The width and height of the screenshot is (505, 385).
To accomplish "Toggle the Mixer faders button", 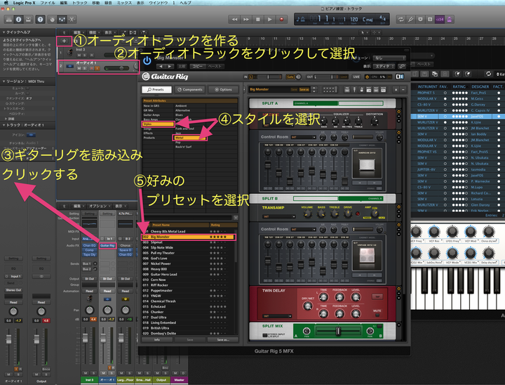I will coord(62,20).
